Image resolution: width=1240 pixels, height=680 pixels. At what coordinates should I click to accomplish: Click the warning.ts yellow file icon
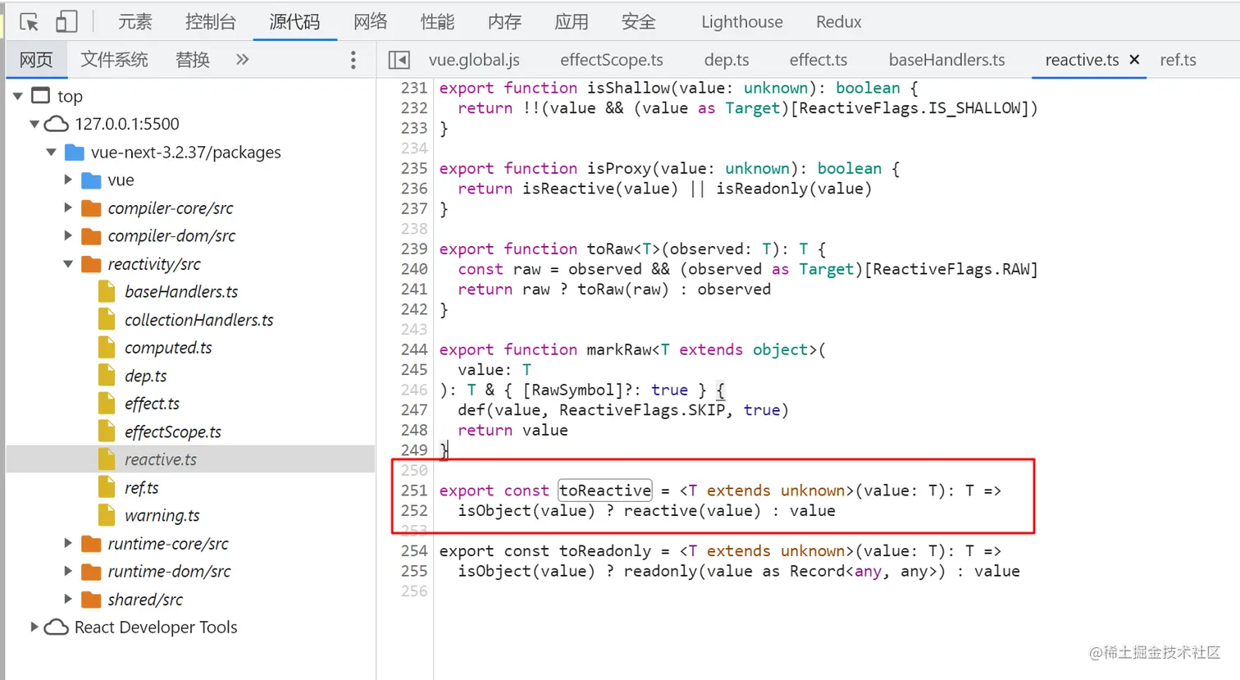pyautogui.click(x=107, y=515)
